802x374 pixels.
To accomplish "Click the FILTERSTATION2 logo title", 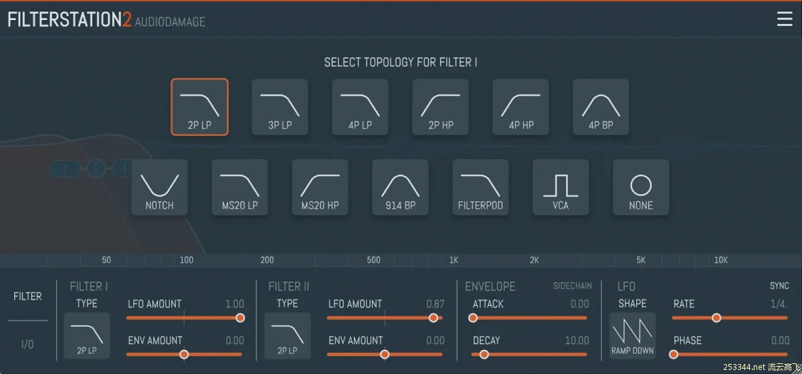I will [70, 20].
